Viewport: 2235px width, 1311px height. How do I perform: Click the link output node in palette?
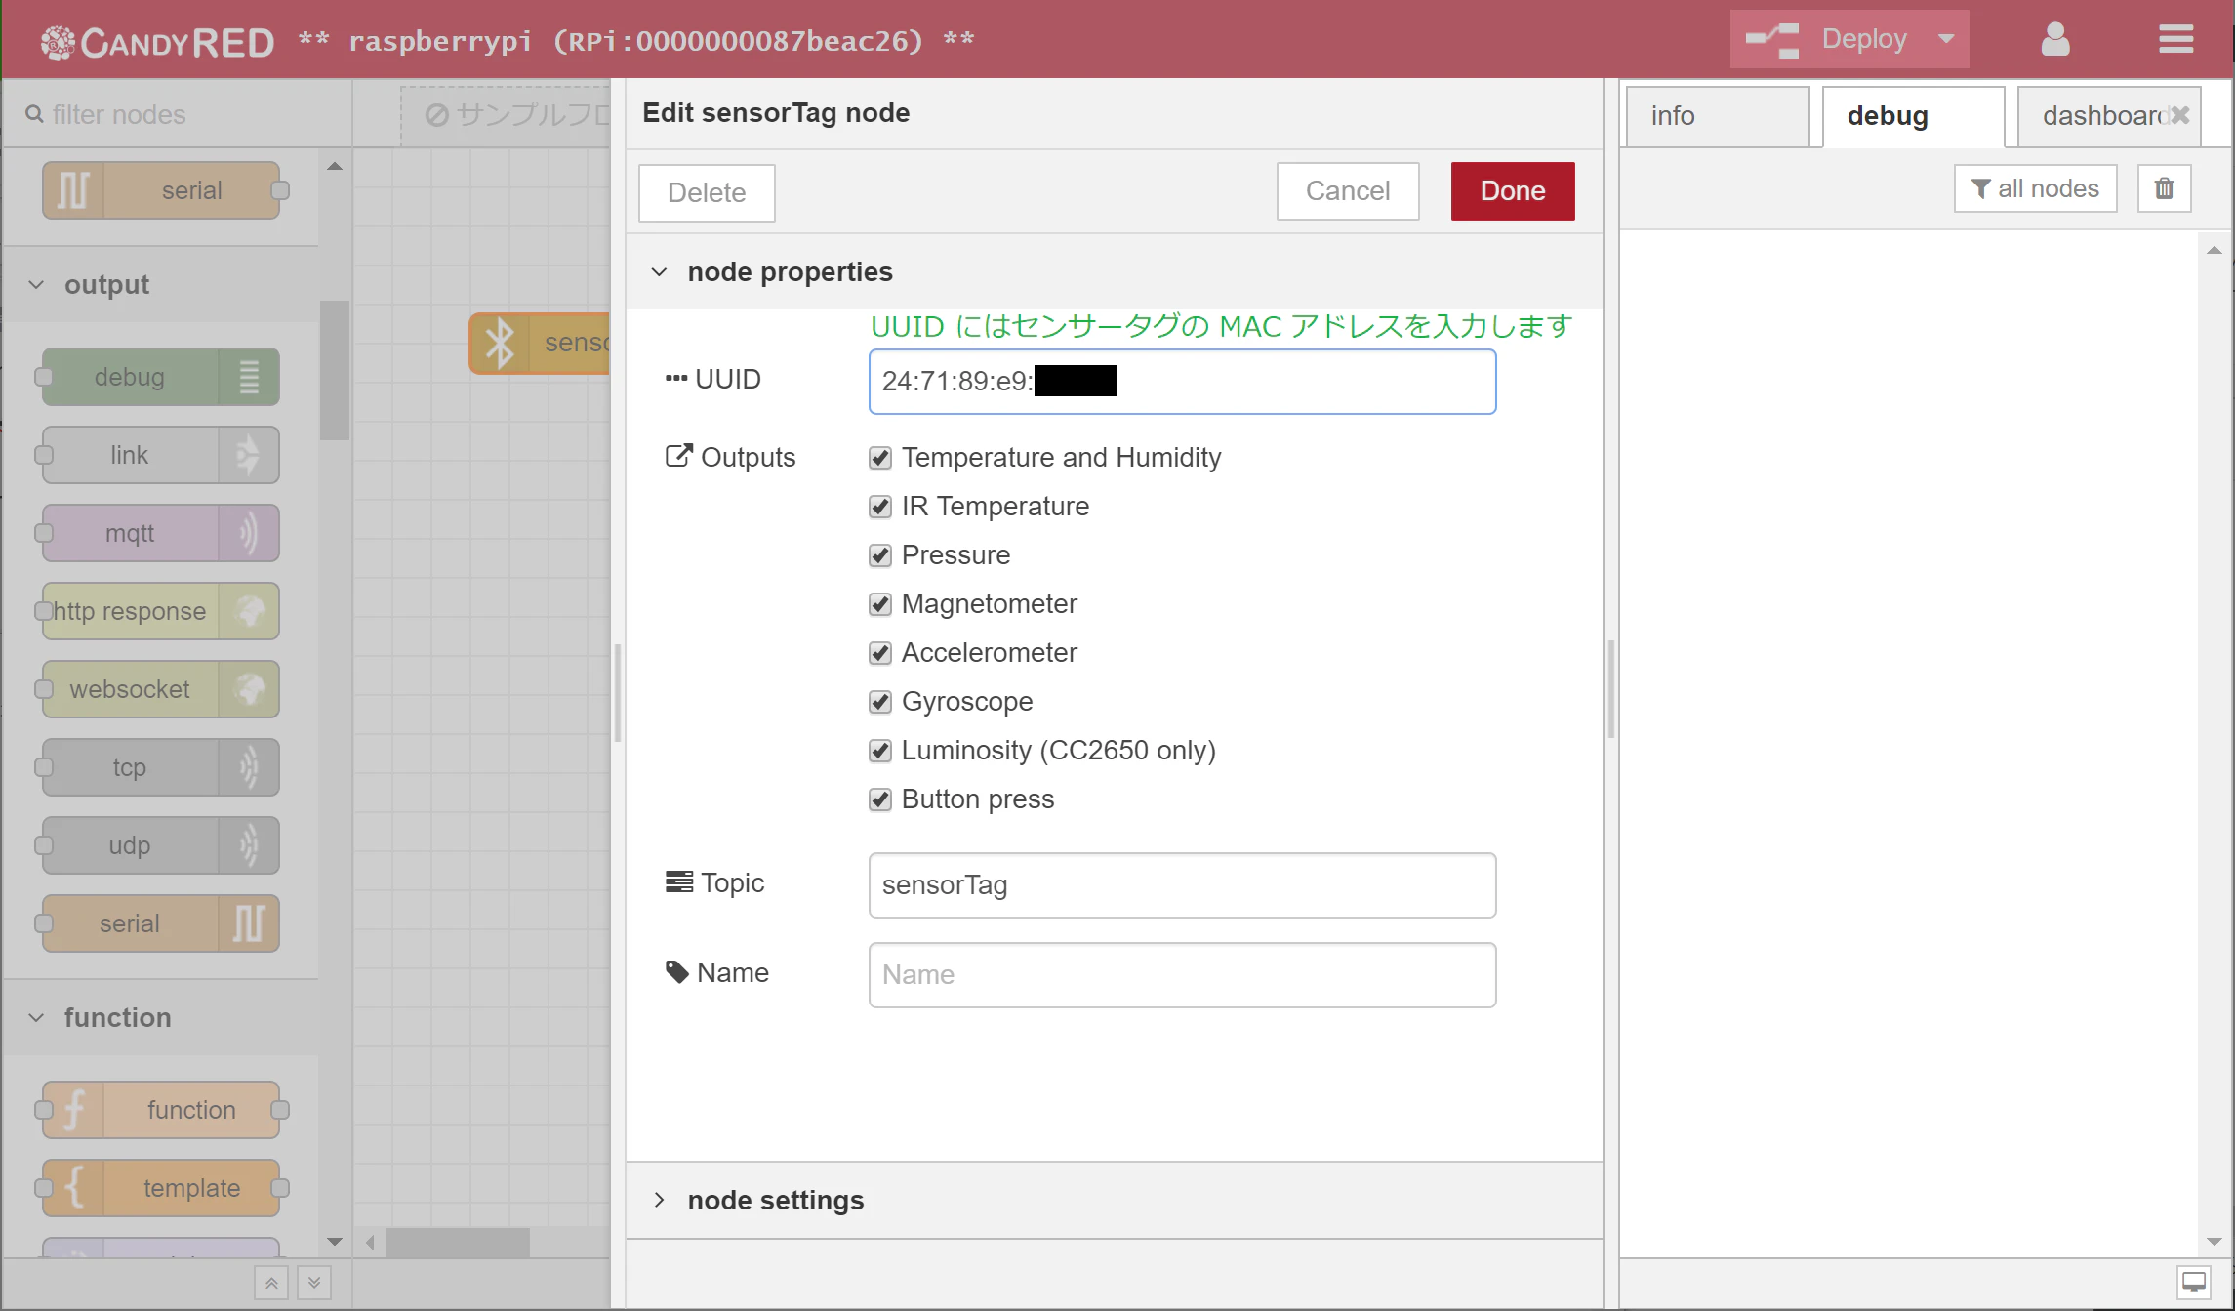tap(161, 455)
